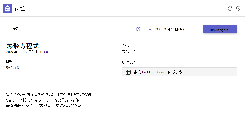Click the shield privacy icon
This screenshot has width=245, height=115.
point(238,8)
